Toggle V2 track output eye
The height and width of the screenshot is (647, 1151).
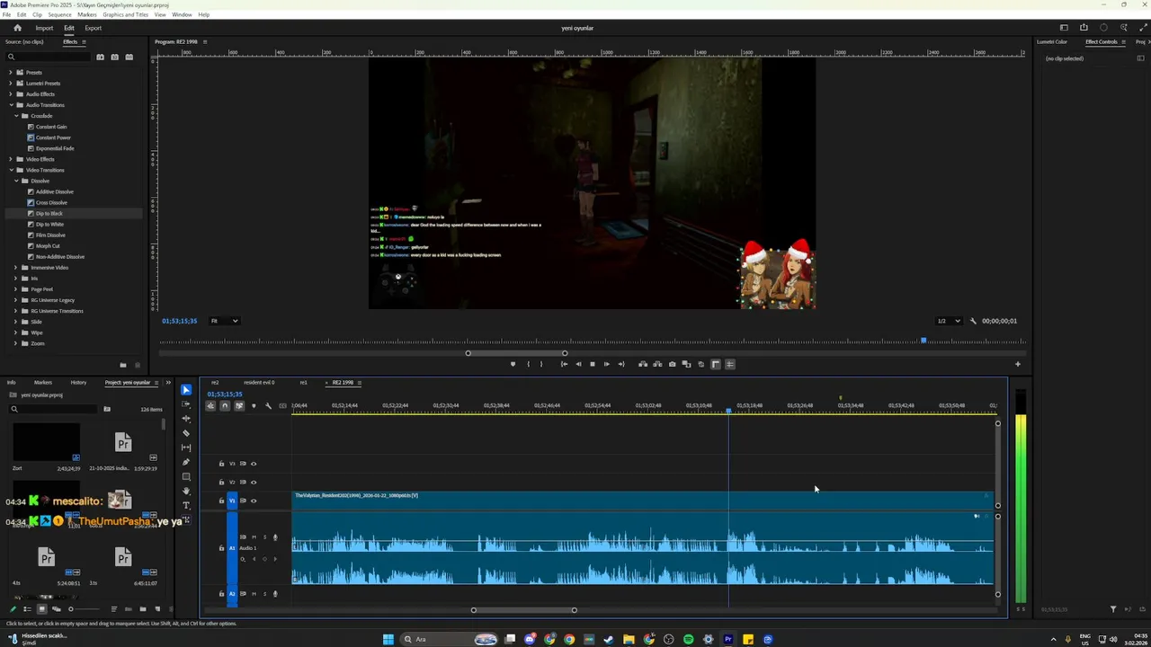pos(254,483)
